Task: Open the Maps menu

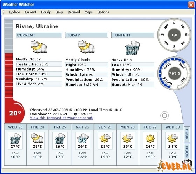Action: coord(89,12)
